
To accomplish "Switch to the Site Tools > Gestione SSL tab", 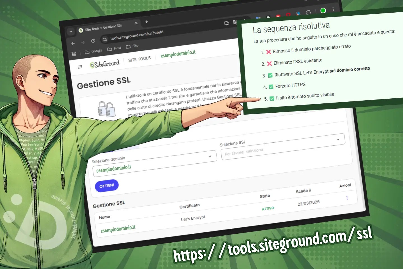I will (104, 27).
